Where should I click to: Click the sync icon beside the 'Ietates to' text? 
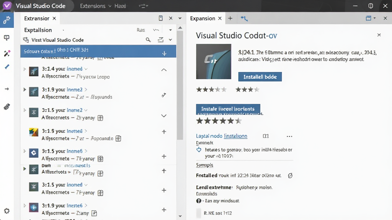pos(199,150)
